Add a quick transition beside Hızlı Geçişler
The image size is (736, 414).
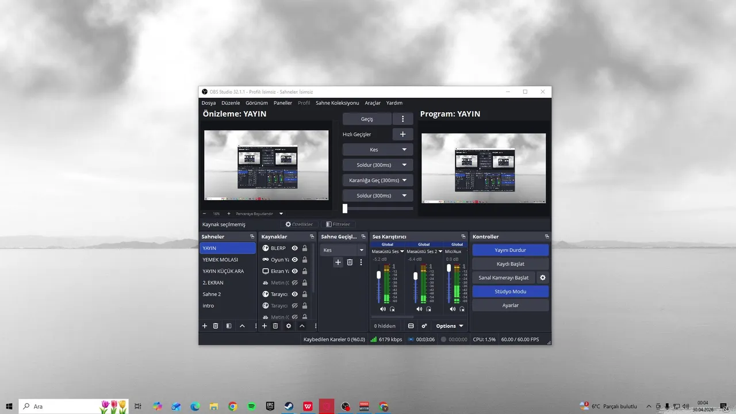tap(402, 134)
